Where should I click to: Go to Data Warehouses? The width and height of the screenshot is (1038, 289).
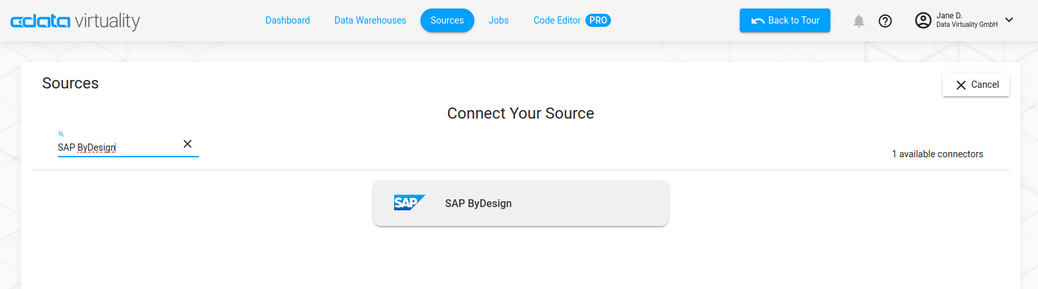(x=370, y=20)
